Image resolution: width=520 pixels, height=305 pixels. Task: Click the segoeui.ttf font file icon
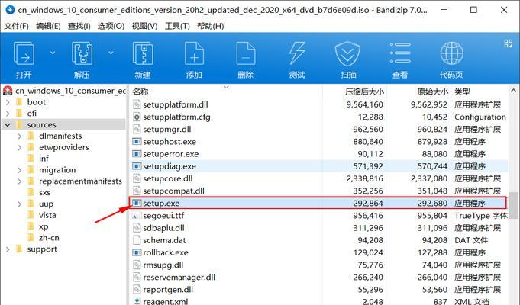137,216
